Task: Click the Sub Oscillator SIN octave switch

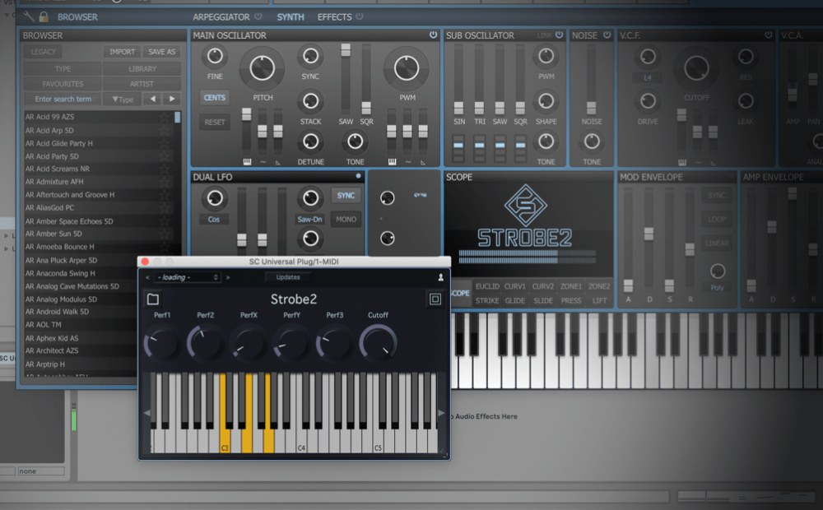Action: (x=458, y=149)
